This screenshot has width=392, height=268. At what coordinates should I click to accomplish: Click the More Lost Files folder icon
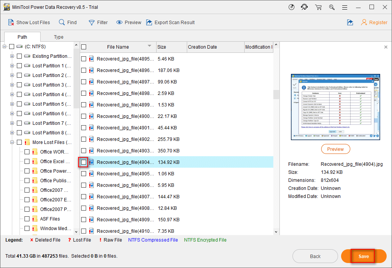click(x=27, y=142)
